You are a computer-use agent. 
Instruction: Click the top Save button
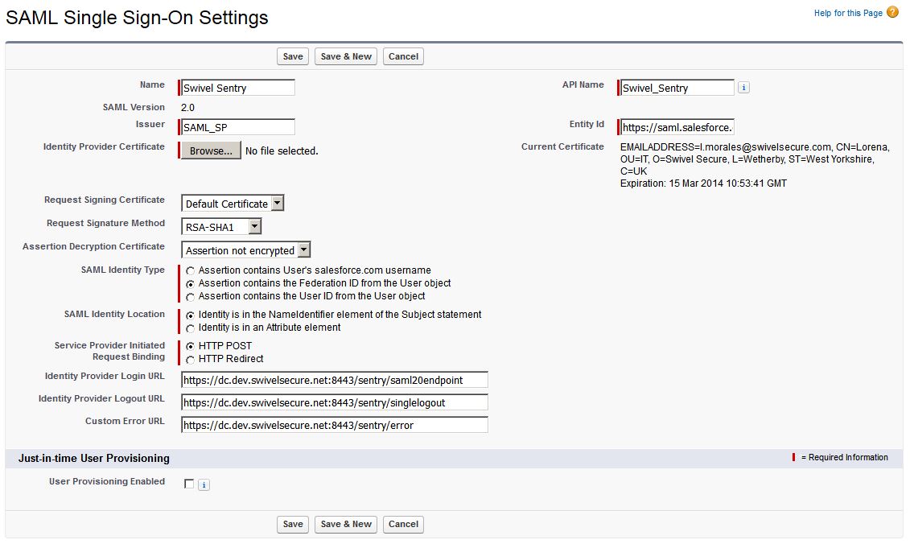tap(292, 56)
